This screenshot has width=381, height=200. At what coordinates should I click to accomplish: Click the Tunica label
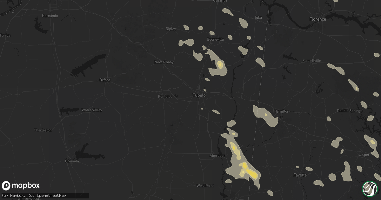[5, 35]
